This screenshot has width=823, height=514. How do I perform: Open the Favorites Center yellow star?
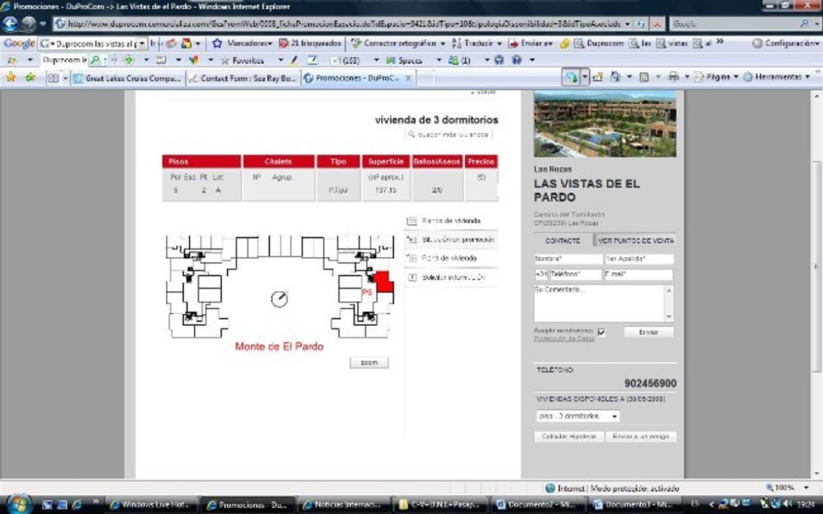10,77
